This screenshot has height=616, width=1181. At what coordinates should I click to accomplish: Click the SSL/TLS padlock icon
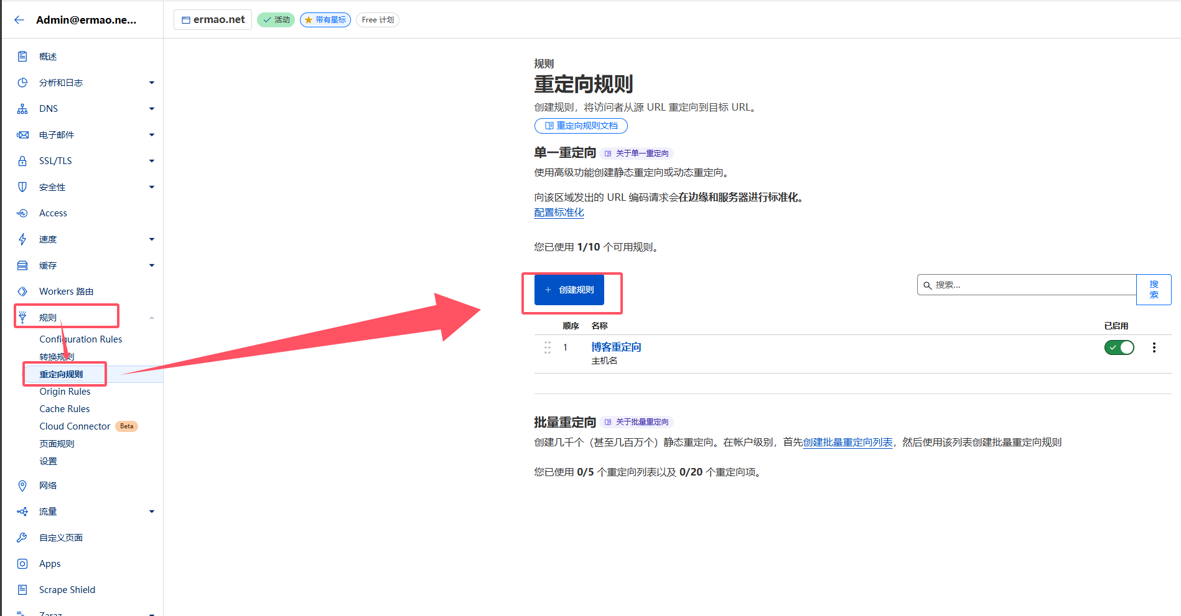tap(22, 161)
